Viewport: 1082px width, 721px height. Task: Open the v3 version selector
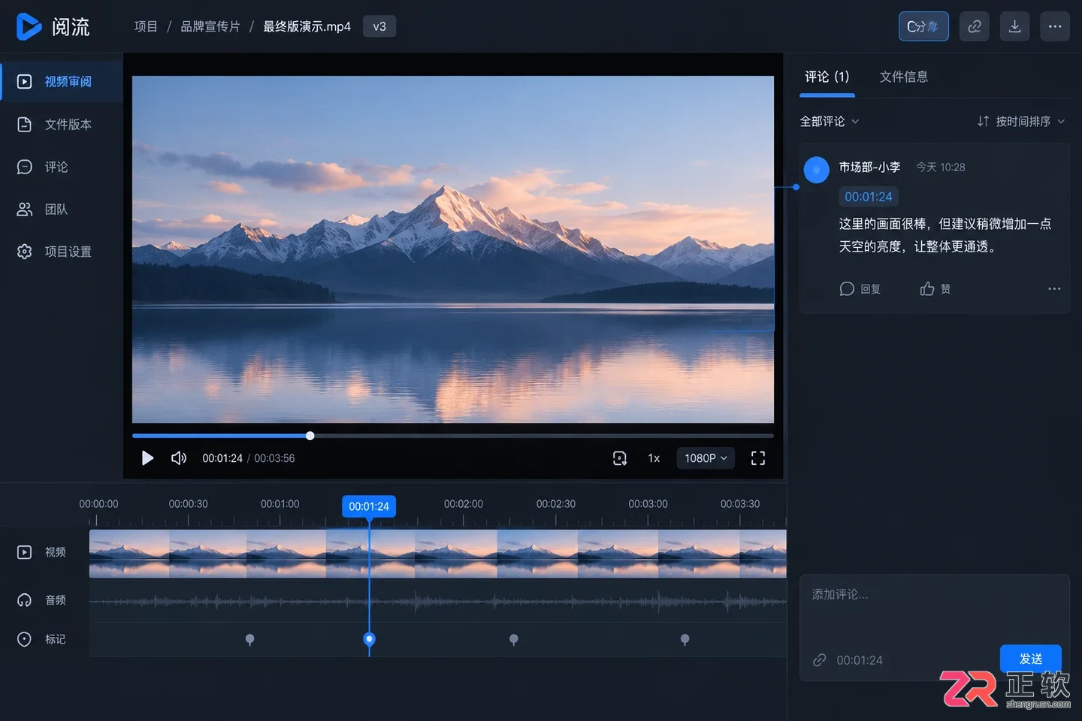379,26
